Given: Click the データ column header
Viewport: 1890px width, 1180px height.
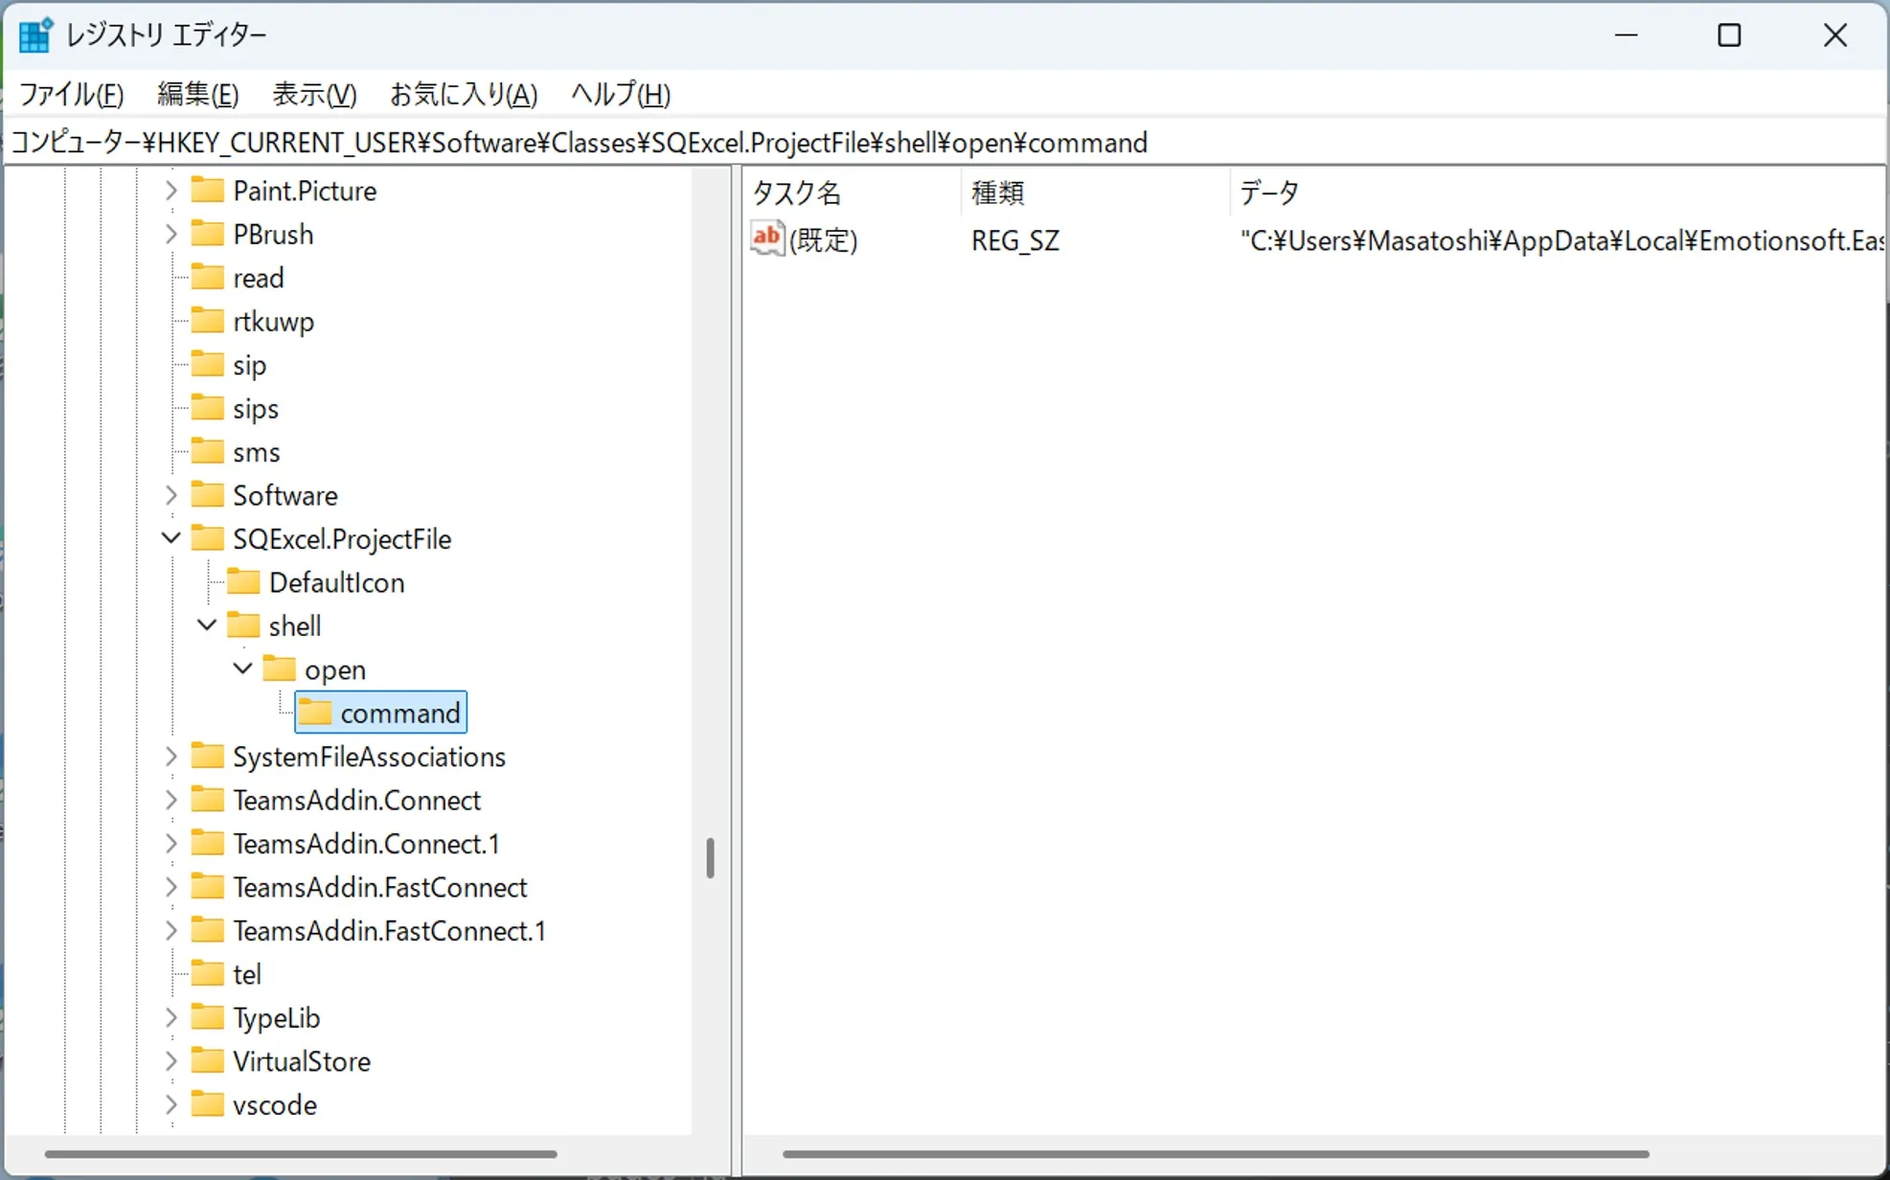Looking at the screenshot, I should [x=1558, y=193].
